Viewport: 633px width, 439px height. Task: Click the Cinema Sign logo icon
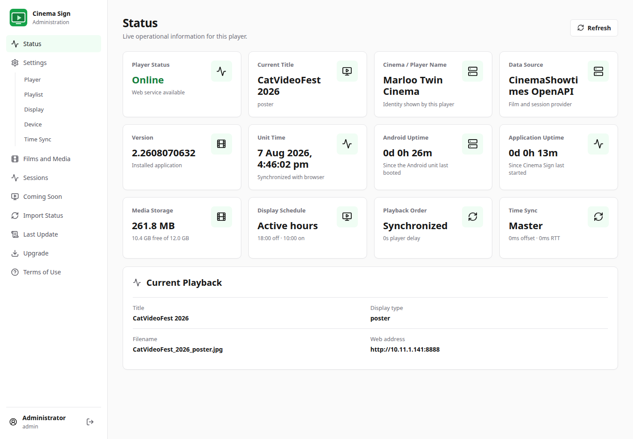(18, 18)
